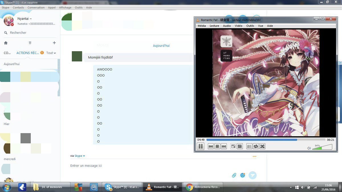Open Skype menu in Skype menu bar

pos(5,7)
